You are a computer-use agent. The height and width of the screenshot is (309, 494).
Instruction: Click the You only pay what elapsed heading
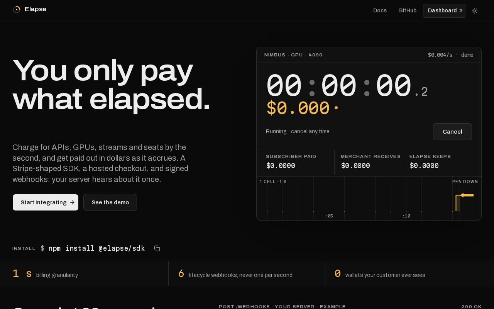point(112,85)
